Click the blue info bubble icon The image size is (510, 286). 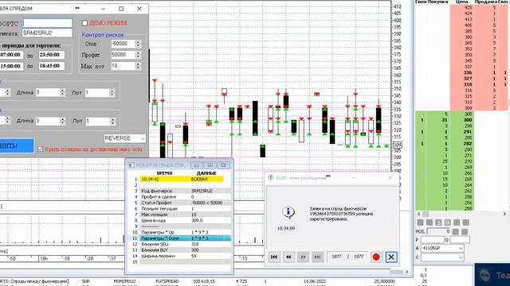click(288, 212)
